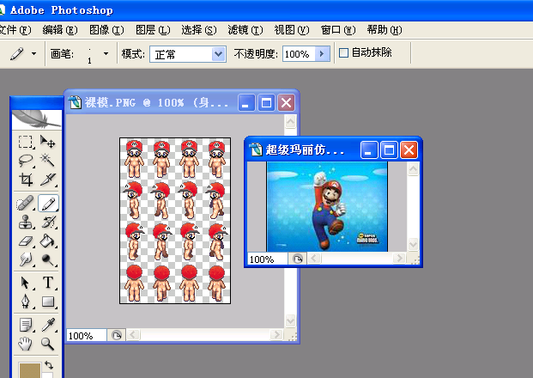Maximize the 超级玛丽仿 document window
Viewport: 533px width, 378px height.
tap(389, 149)
